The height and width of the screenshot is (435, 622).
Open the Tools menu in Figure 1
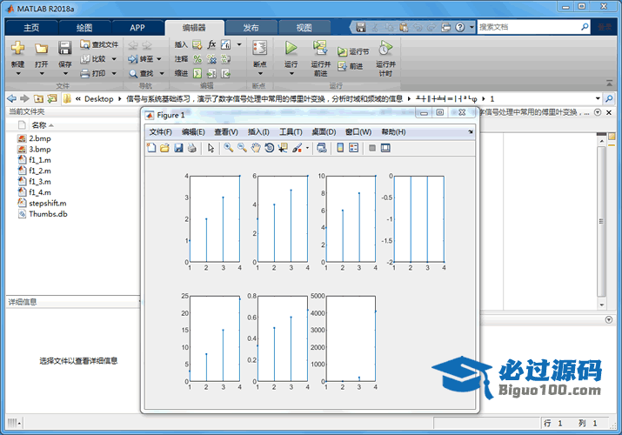291,132
